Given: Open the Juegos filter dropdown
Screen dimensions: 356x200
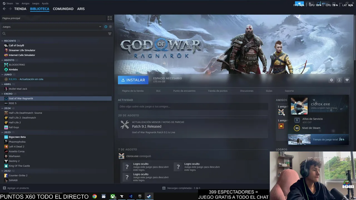Looking at the screenshot, I should coord(52,27).
